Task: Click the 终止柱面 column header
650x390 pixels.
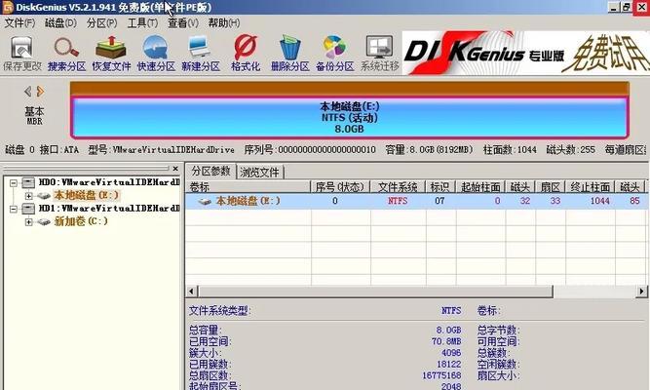Action: [x=590, y=187]
